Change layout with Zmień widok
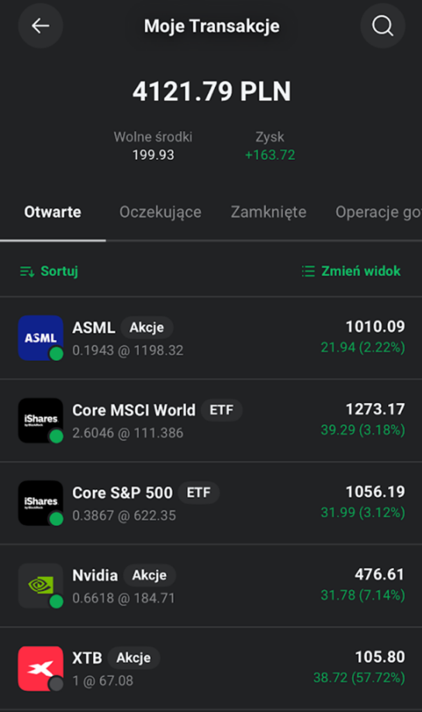422x712 pixels. 351,272
